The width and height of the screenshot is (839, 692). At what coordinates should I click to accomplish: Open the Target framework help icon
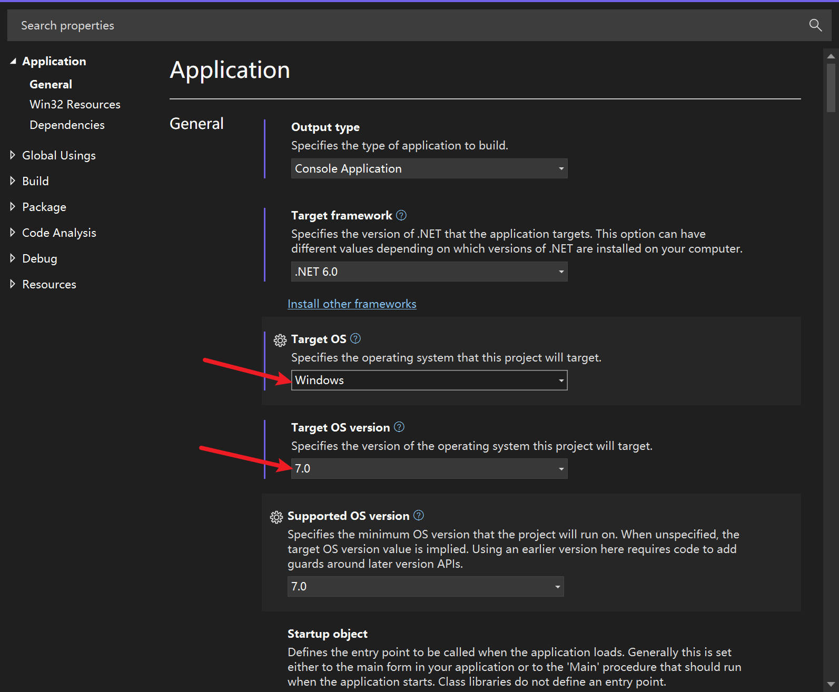(401, 215)
